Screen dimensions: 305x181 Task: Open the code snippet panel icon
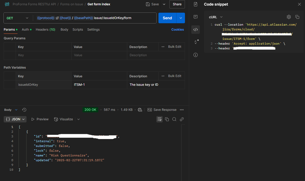(196, 30)
